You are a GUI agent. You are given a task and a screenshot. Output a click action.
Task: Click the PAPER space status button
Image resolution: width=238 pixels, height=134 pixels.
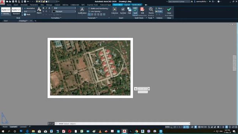(167, 127)
